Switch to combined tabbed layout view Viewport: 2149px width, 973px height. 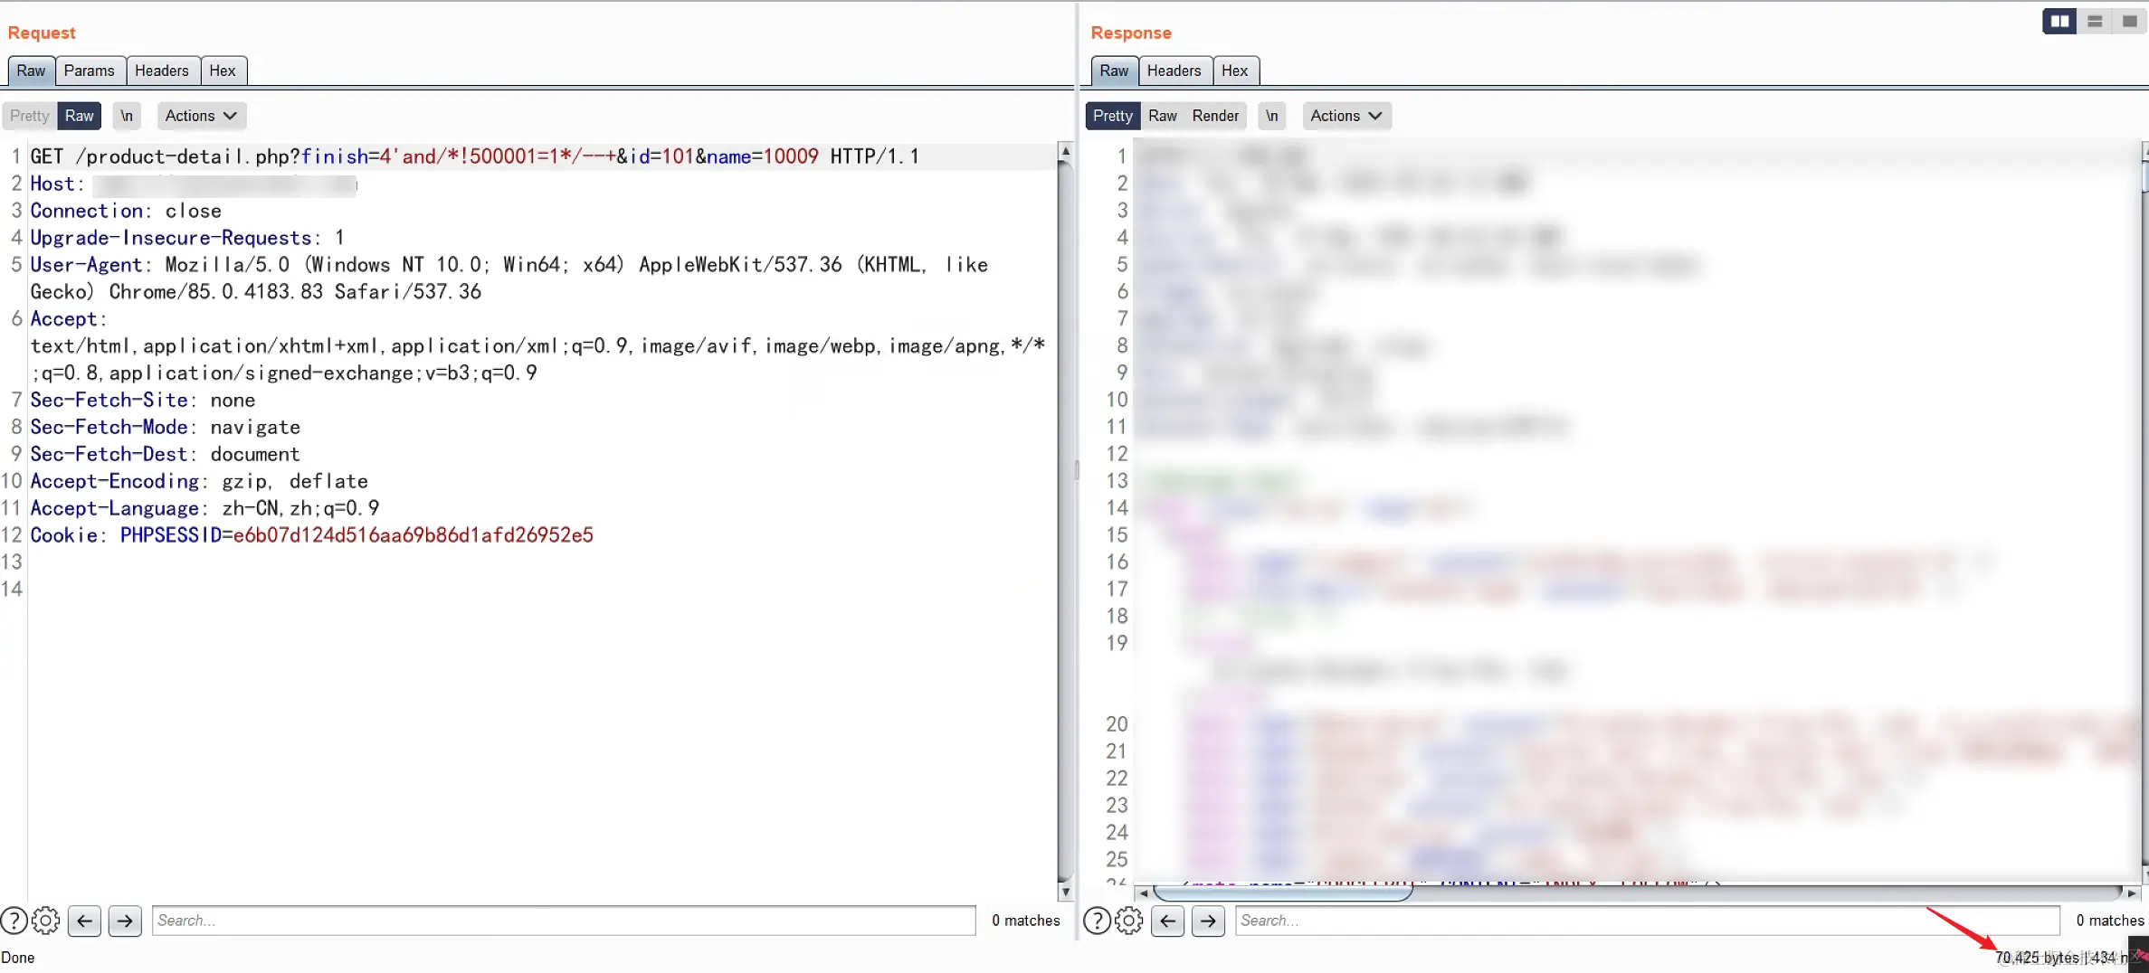pyautogui.click(x=2129, y=21)
